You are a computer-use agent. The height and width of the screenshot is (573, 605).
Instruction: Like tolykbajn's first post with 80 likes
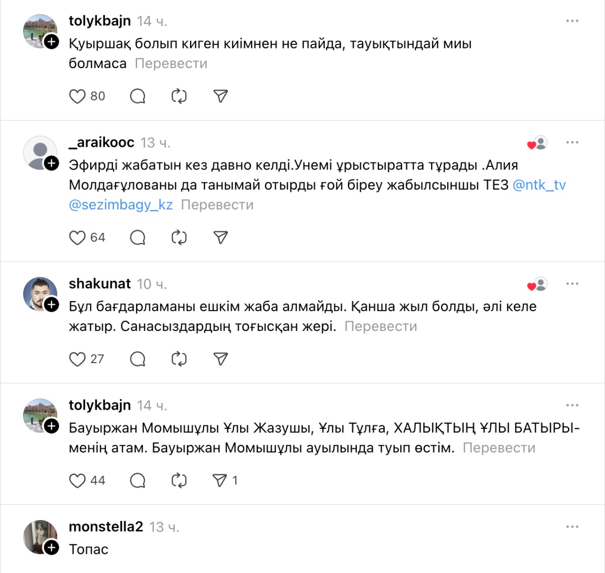coord(77,96)
